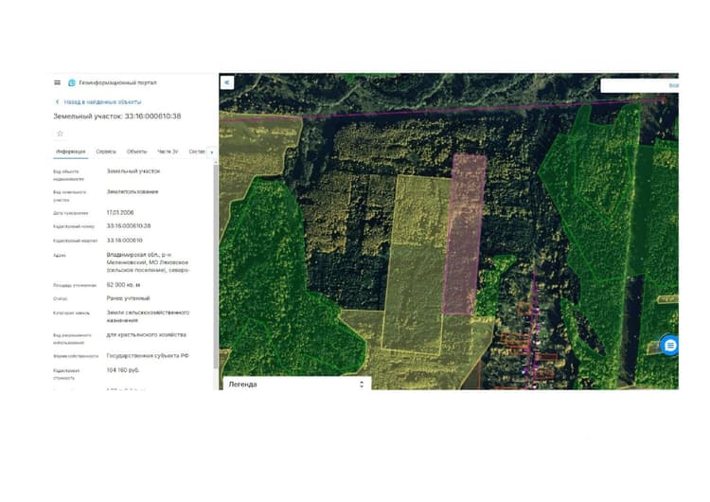Click the map search input field
The width and height of the screenshot is (710, 502).
coord(639,85)
